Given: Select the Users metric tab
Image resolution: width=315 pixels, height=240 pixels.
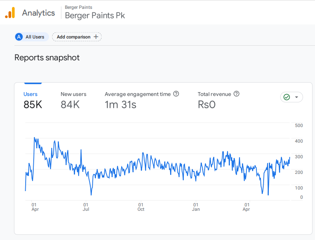Looking at the screenshot, I should (x=33, y=100).
